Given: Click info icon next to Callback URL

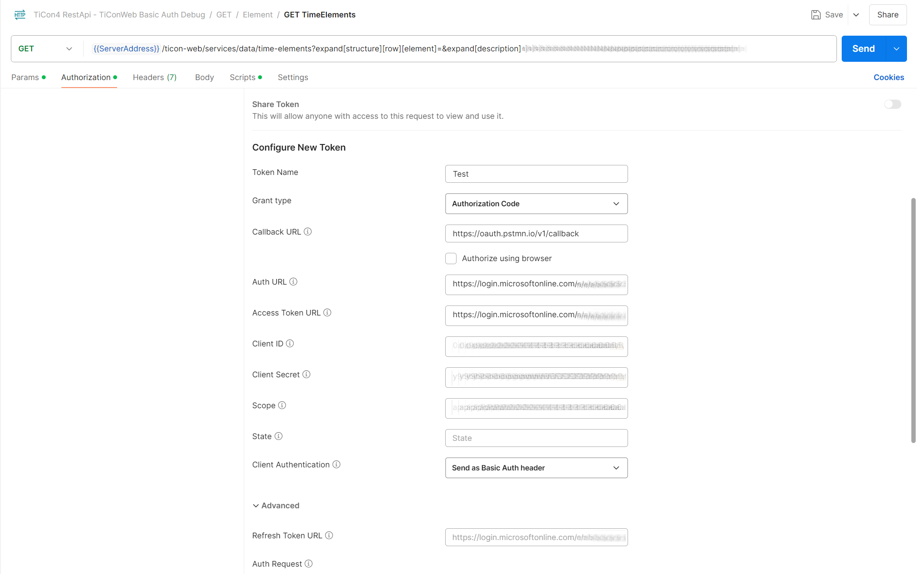Looking at the screenshot, I should [308, 232].
